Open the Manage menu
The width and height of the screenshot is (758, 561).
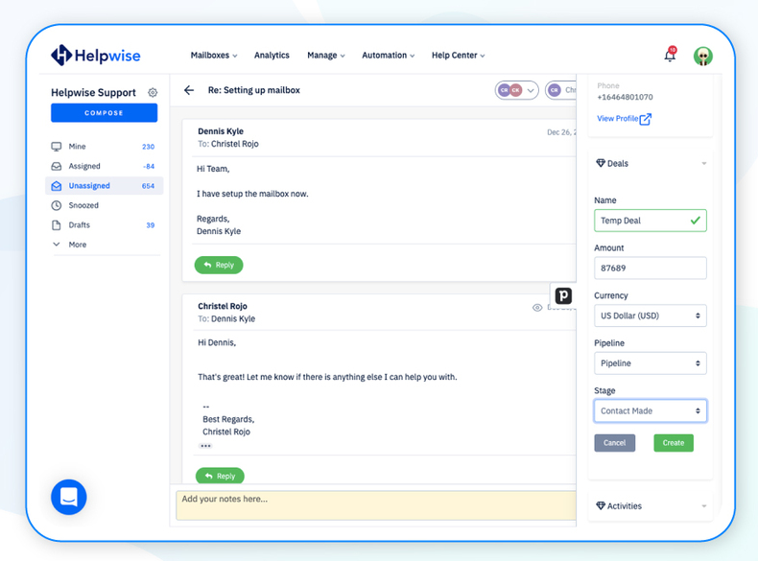(326, 55)
